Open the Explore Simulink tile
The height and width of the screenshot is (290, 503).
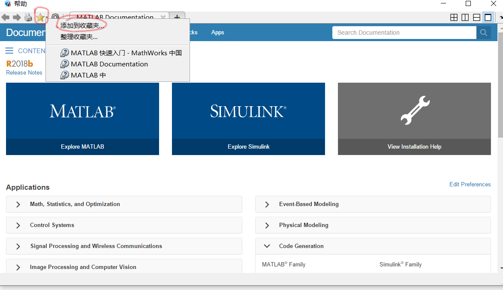point(248,119)
